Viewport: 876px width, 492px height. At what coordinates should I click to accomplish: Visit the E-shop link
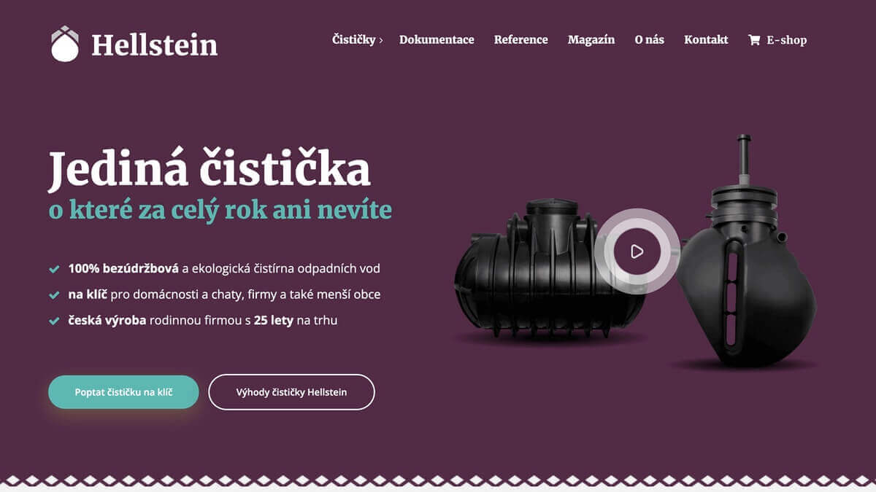point(786,40)
